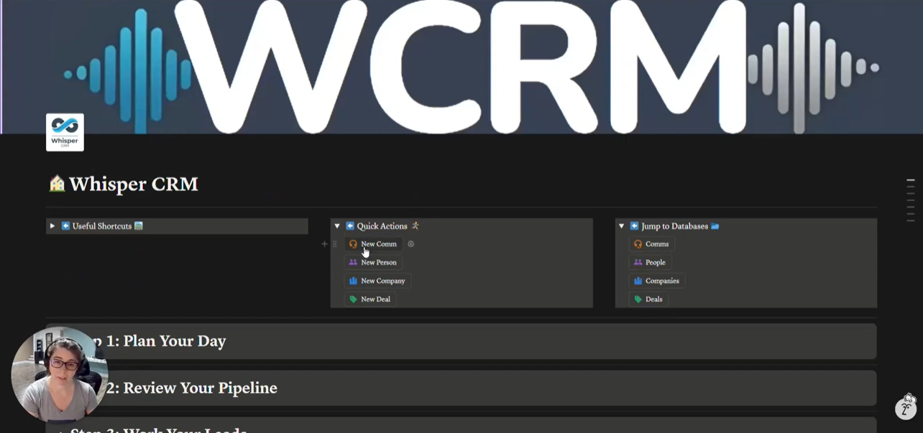923x433 pixels.
Task: Add a New Deal
Action: pyautogui.click(x=369, y=299)
